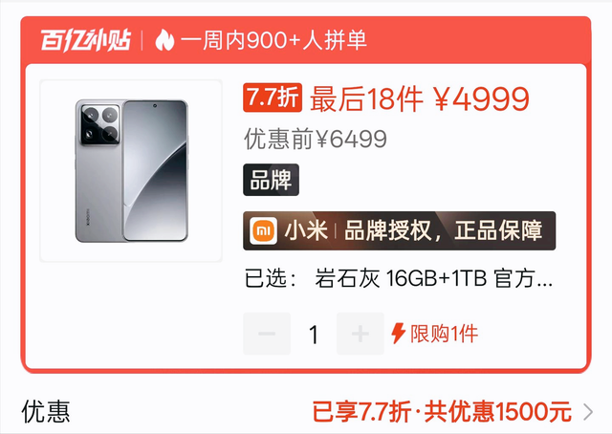This screenshot has width=612, height=434.
Task: Click the lightning bolt icon before 限购1件
Action: click(x=399, y=334)
